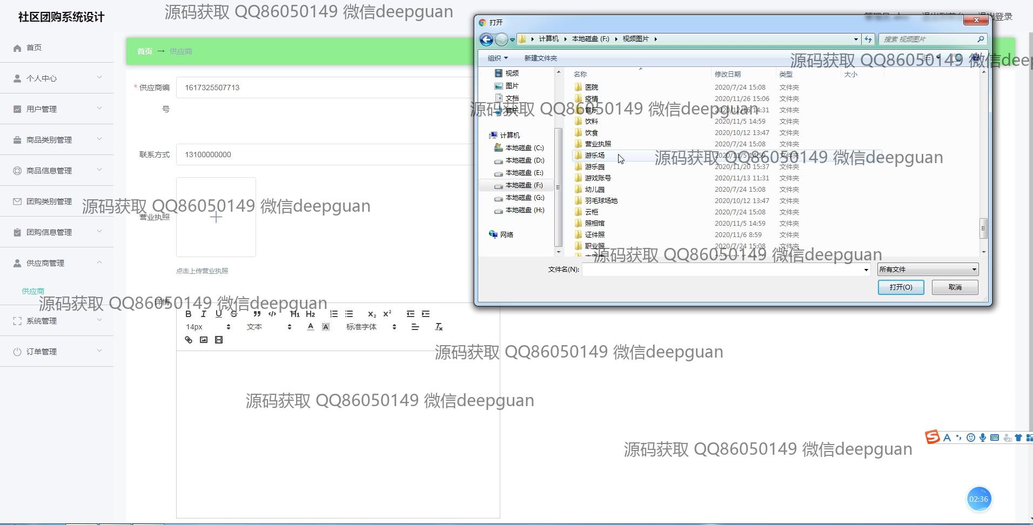Clear text formatting in the editor
The height and width of the screenshot is (525, 1033).
click(x=439, y=327)
